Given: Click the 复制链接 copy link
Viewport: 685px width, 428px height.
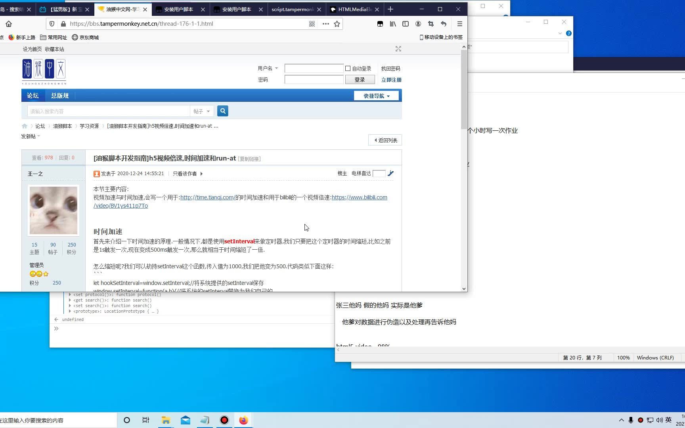Looking at the screenshot, I should pos(249,159).
